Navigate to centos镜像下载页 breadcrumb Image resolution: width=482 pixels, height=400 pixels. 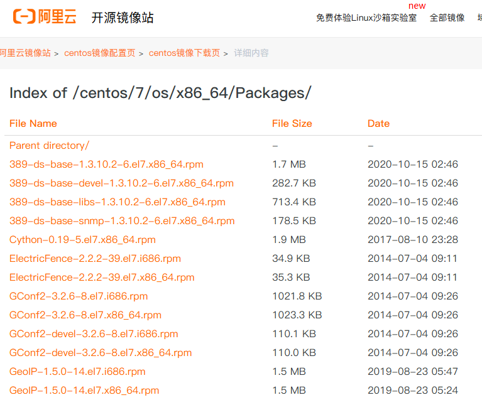point(184,53)
